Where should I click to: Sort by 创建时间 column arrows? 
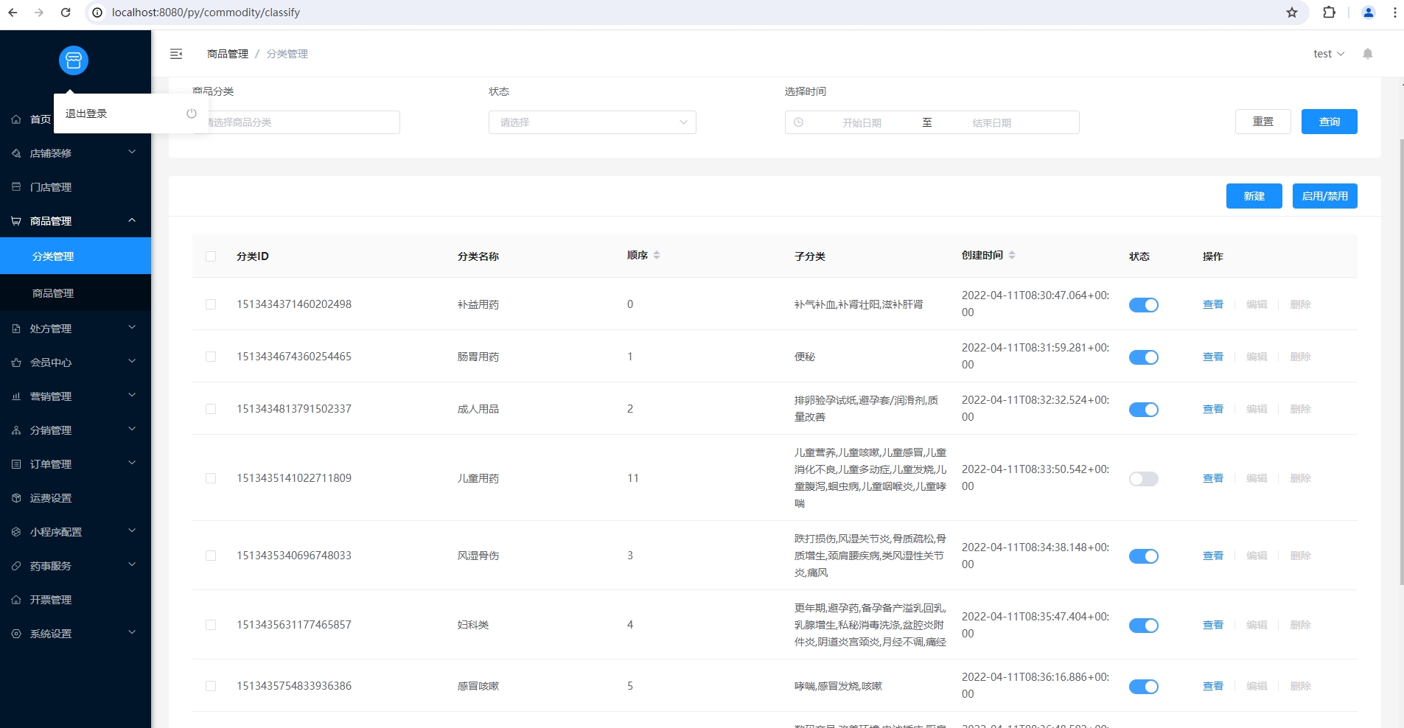tap(1012, 255)
